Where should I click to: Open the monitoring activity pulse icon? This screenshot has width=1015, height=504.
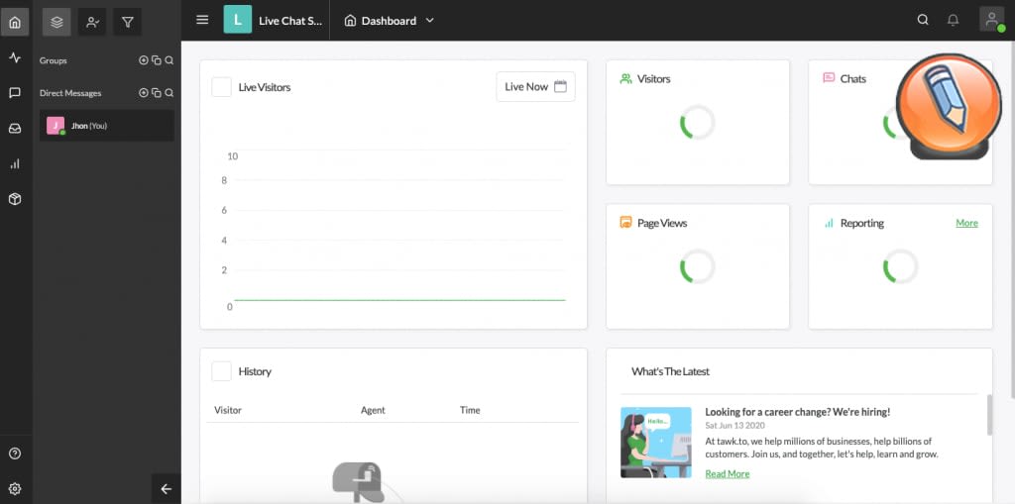[14, 58]
